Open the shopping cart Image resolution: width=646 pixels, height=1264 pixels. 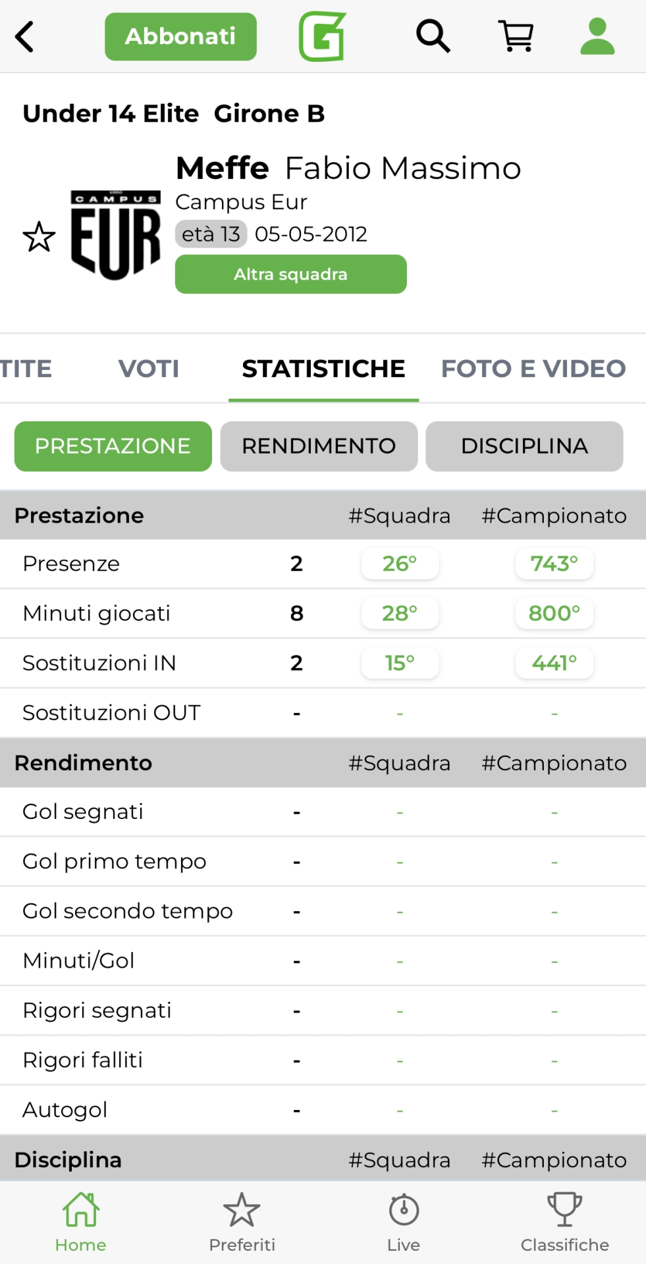tap(516, 36)
